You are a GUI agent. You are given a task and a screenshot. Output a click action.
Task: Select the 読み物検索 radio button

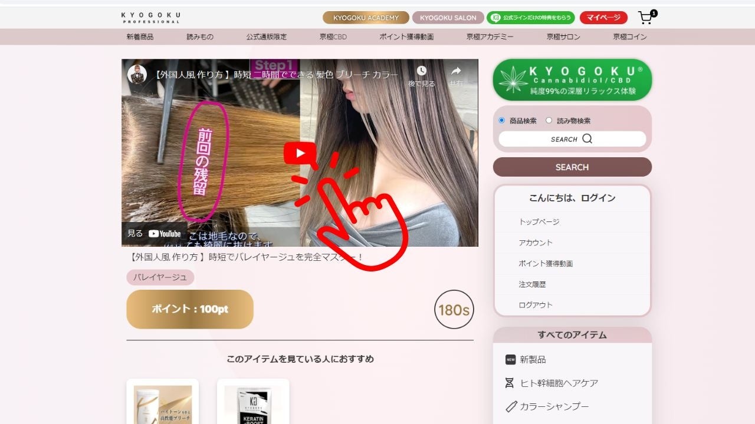pyautogui.click(x=549, y=120)
